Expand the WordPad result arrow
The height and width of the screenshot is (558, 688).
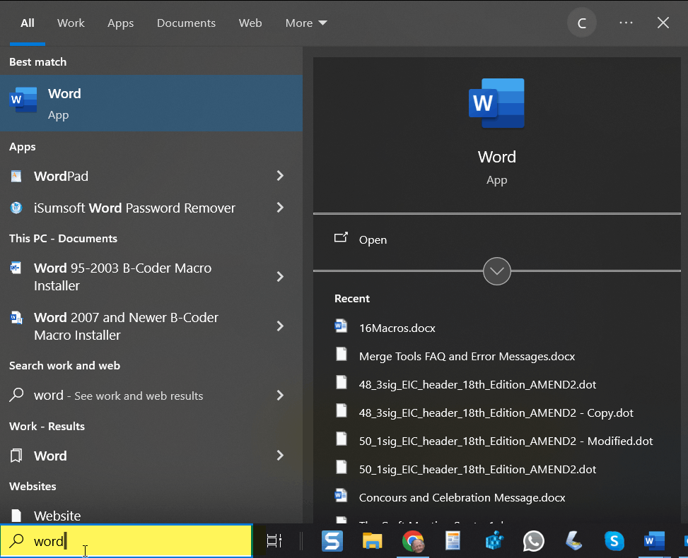point(280,176)
